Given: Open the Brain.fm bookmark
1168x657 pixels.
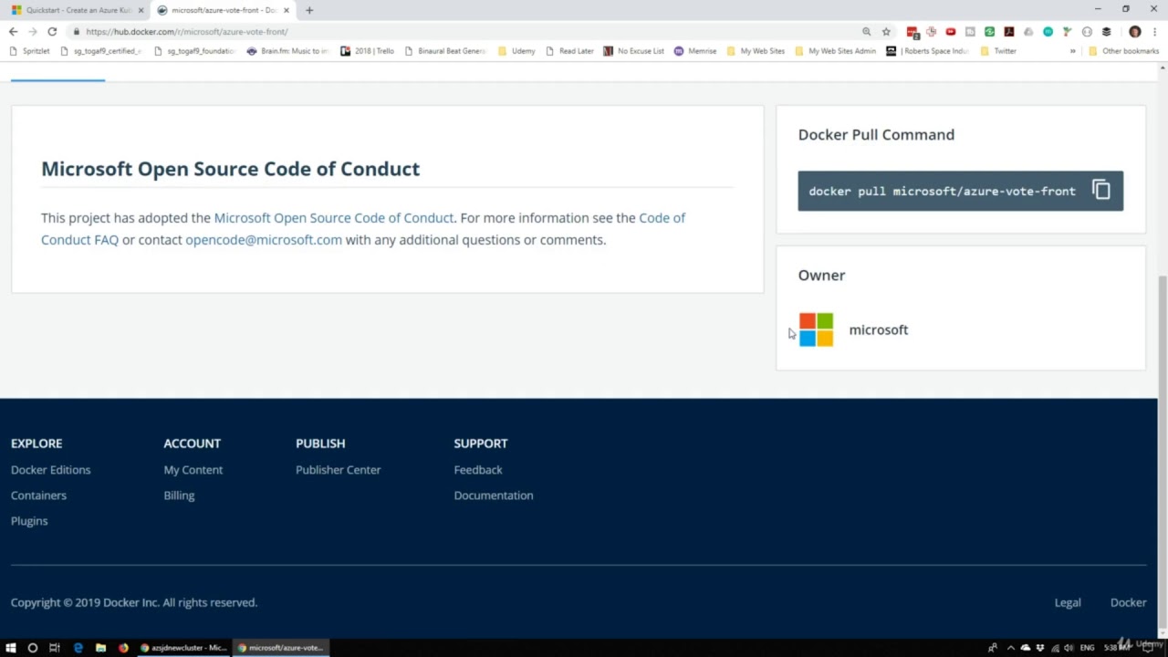Looking at the screenshot, I should tap(287, 51).
